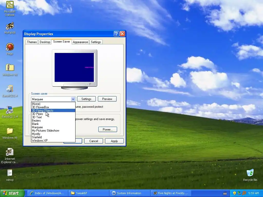Click the Help question mark title button
263x197 pixels.
pyautogui.click(x=116, y=34)
